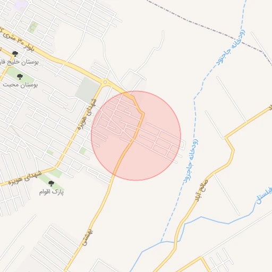Click the lower-left شهدای هویزه street label
The image size is (272, 272).
click(x=25, y=178)
